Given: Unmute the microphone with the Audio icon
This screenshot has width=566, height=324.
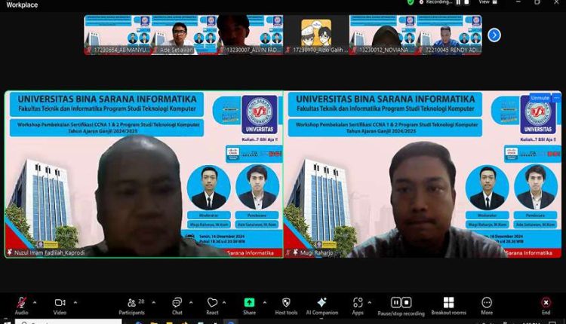Looking at the screenshot, I should 21,306.
